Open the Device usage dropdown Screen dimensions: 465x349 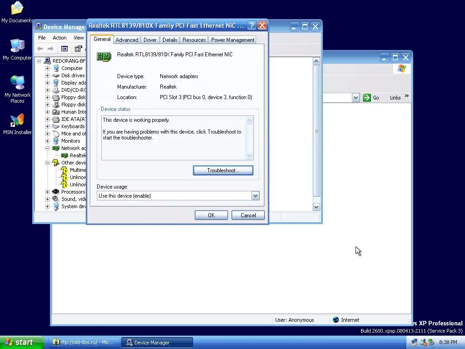point(255,196)
